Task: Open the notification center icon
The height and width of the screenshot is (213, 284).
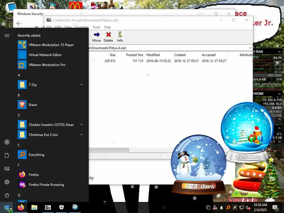Action: point(275,207)
